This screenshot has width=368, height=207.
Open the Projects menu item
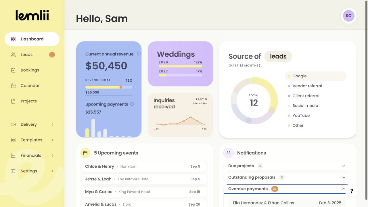pyautogui.click(x=32, y=101)
